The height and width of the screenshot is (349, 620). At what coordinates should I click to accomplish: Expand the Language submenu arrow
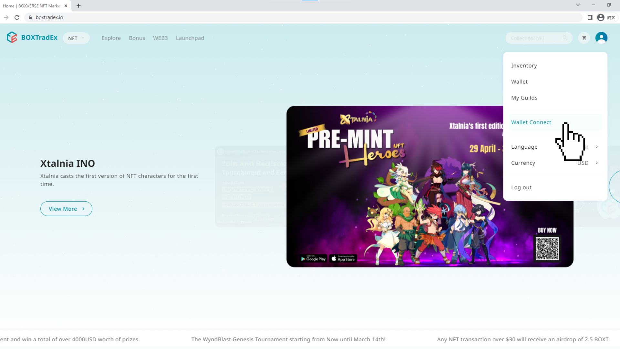point(597,147)
